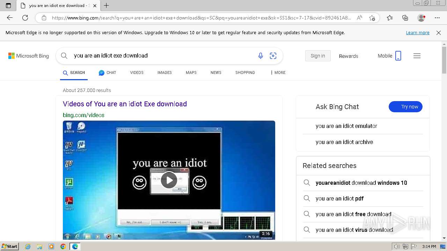Image resolution: width=447 pixels, height=251 pixels.
Task: Switch to the IMAGES tab
Action: point(164,73)
